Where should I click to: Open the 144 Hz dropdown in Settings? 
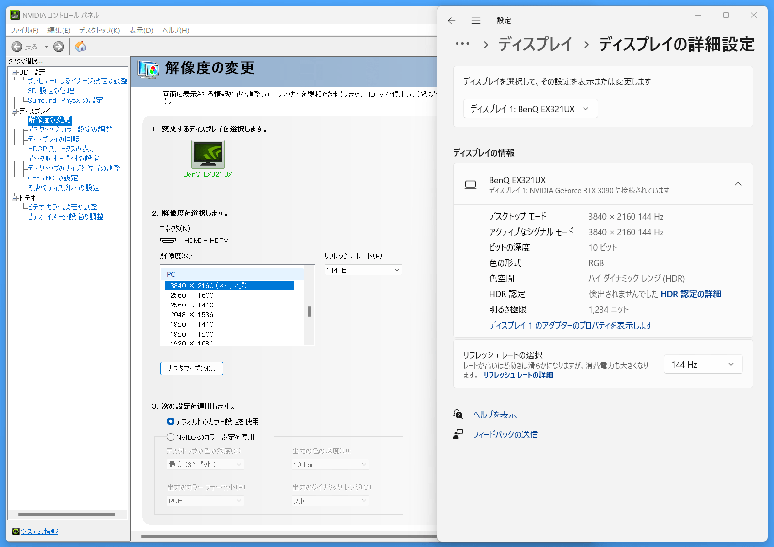click(x=703, y=365)
